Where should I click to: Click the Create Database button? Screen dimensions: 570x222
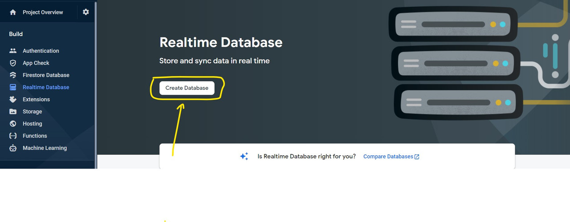point(187,88)
